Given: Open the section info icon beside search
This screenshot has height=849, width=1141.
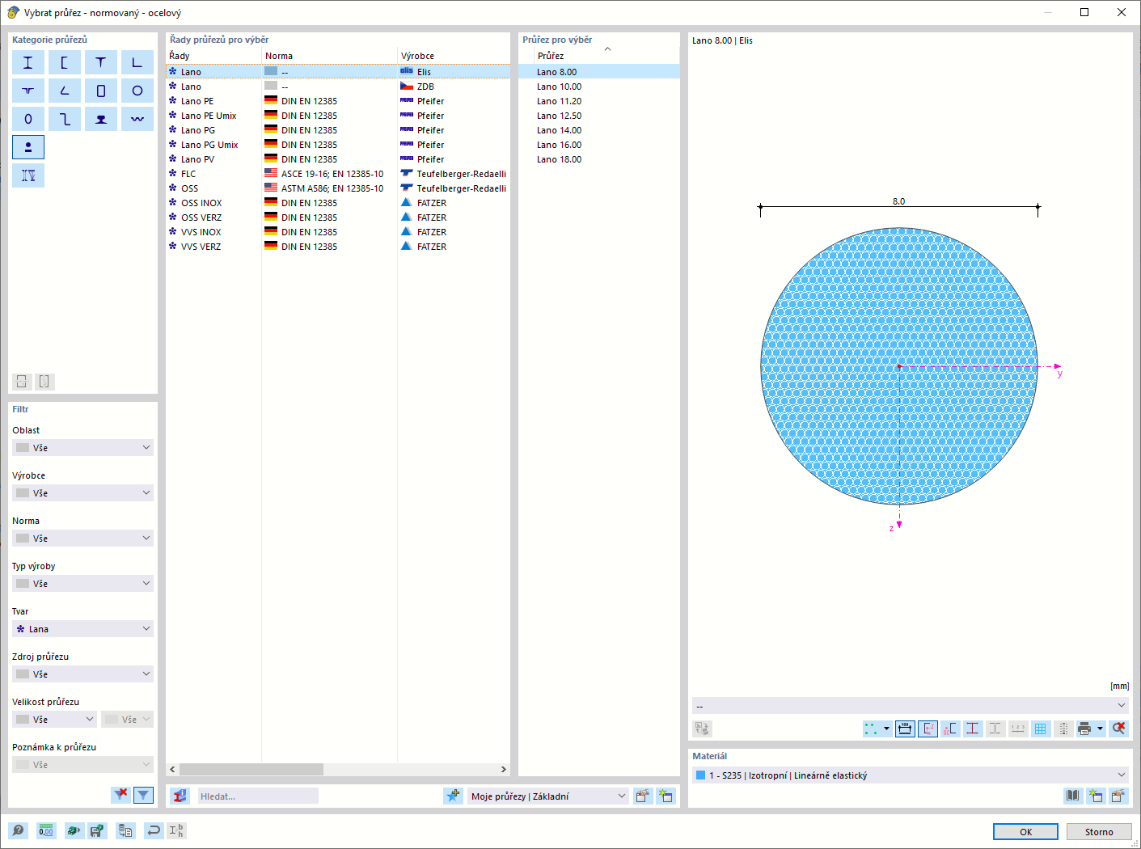Looking at the screenshot, I should pos(180,796).
